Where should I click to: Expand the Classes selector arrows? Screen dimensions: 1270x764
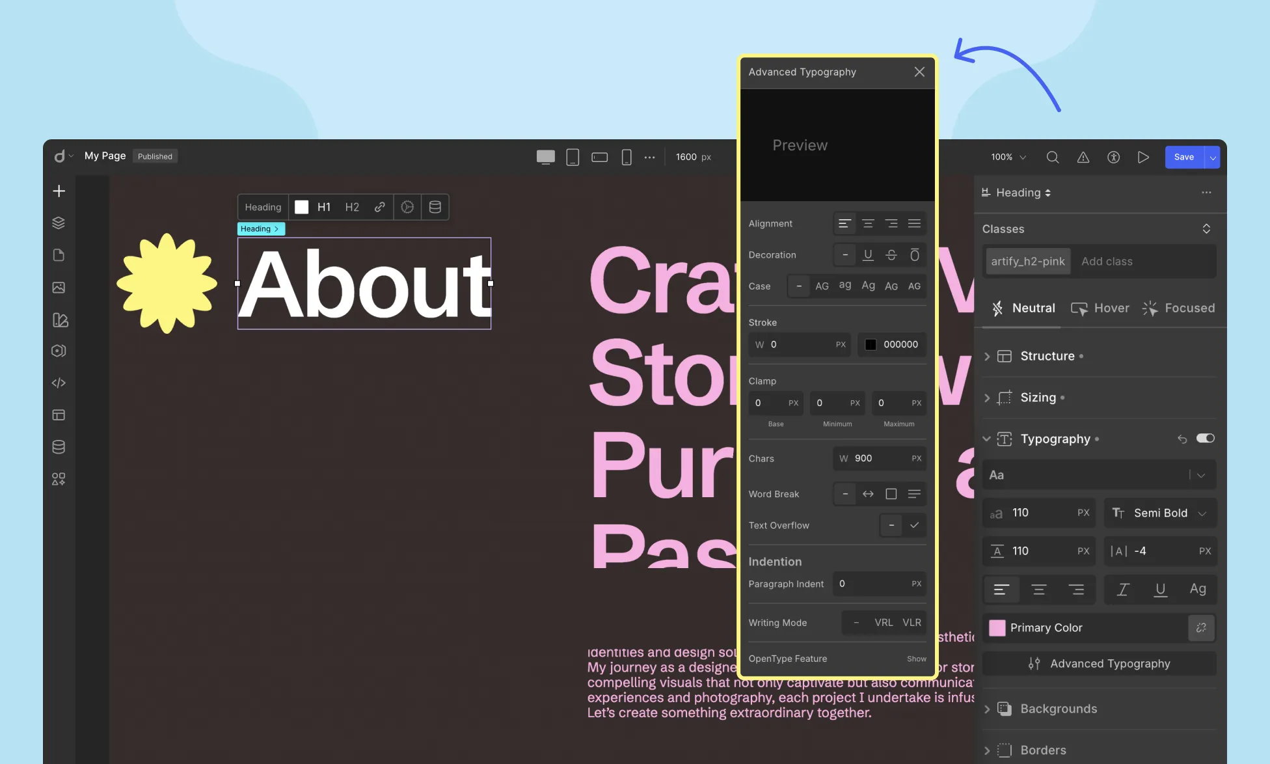coord(1206,228)
